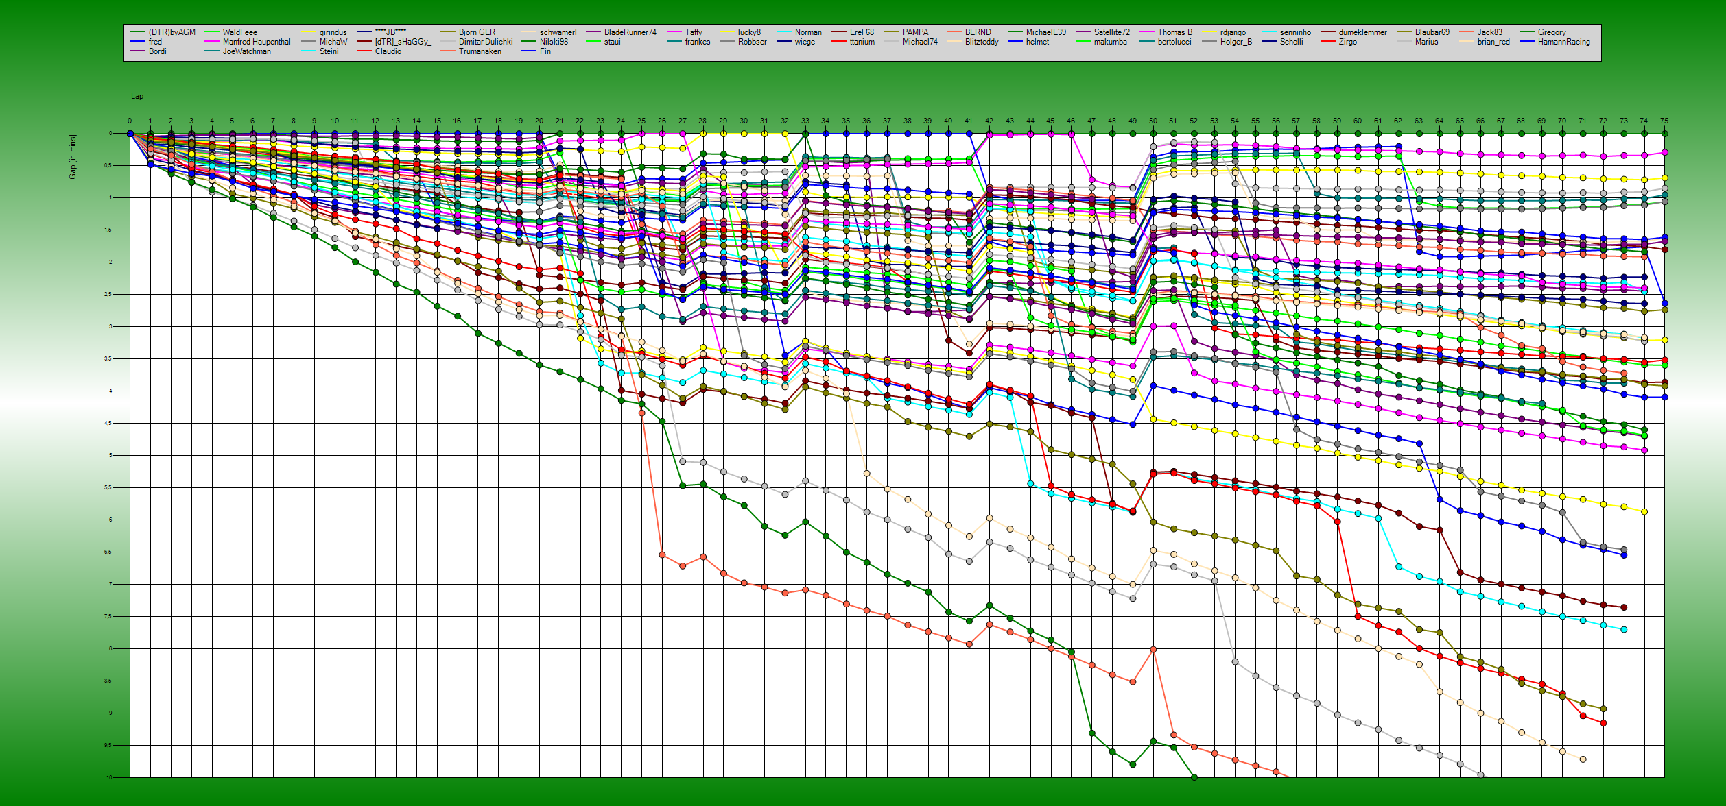
Task: Click Fin in the legend
Action: [545, 51]
